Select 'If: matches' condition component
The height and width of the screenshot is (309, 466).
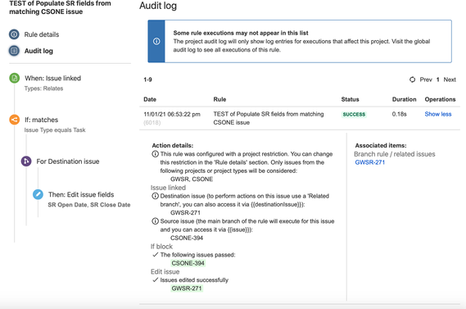pyautogui.click(x=41, y=120)
